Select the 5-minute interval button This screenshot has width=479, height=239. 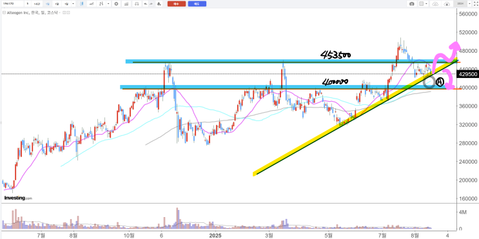click(x=28, y=4)
